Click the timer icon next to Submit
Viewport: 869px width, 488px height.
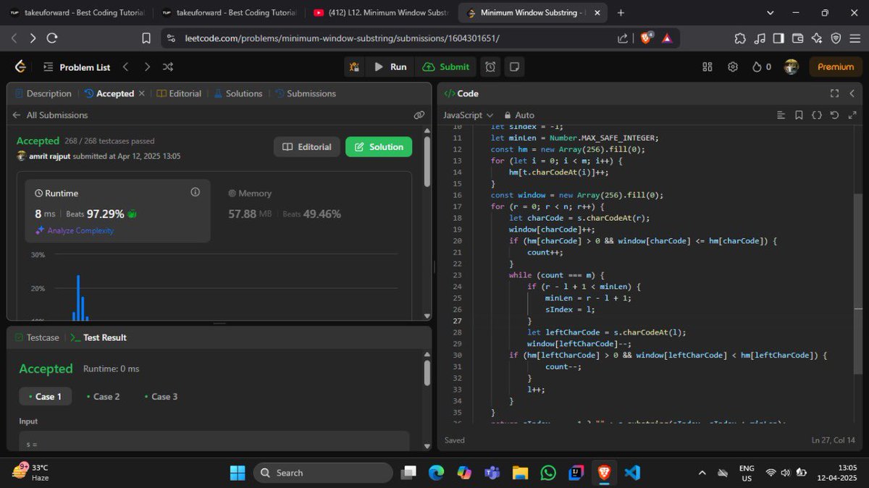490,67
